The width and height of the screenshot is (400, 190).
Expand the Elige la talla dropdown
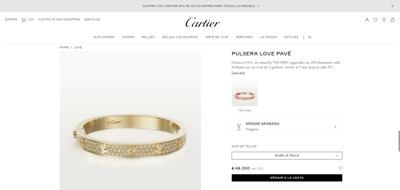point(287,156)
